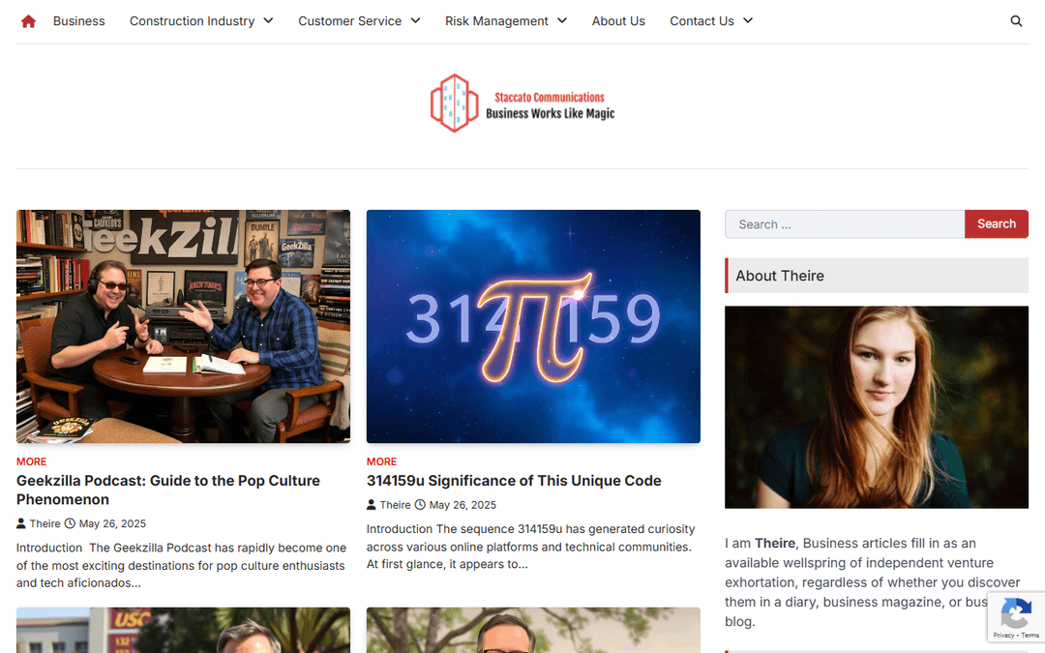Expand the Customer Service chevron

(415, 20)
